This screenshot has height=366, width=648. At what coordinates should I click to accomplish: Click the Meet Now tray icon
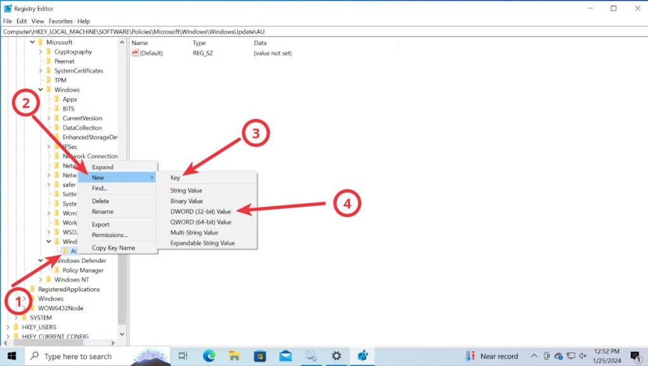coord(546,356)
